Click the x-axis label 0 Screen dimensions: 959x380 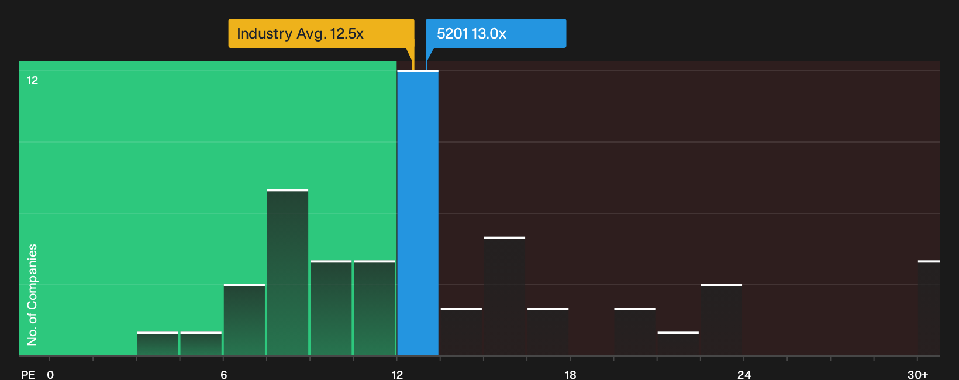tap(50, 374)
